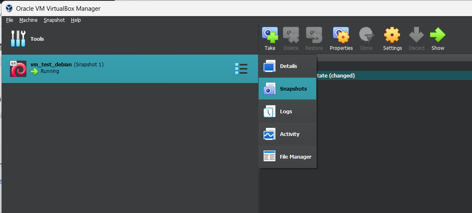Toggle the VM tools list menu button
The height and width of the screenshot is (213, 472).
tap(241, 69)
